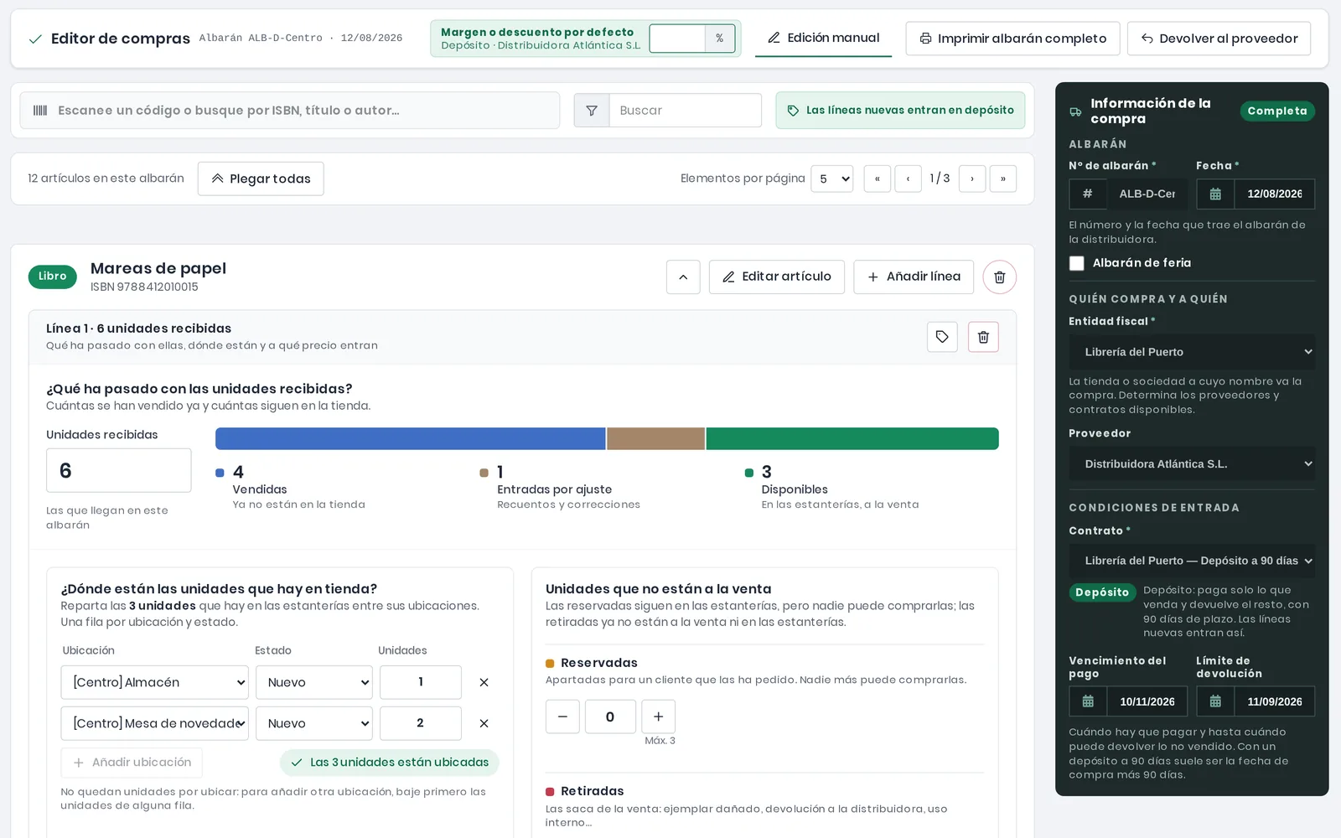The width and height of the screenshot is (1341, 838).
Task: Go to first page of items
Action: click(878, 178)
